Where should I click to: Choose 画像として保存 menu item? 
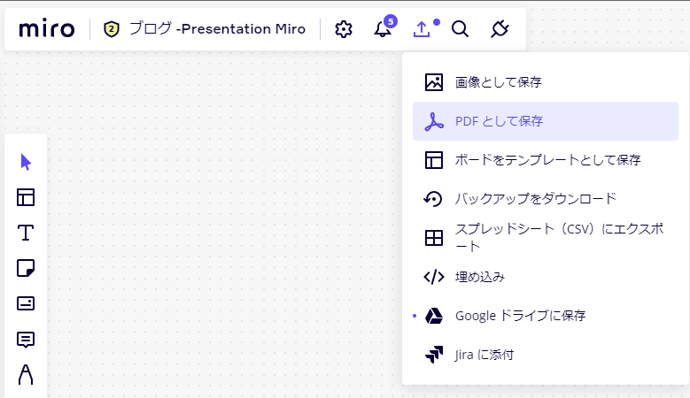546,82
